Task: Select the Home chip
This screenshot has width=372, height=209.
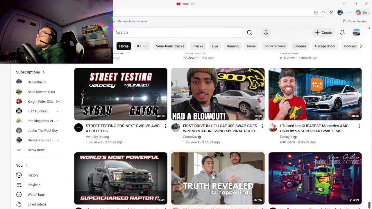Action: coord(124,46)
